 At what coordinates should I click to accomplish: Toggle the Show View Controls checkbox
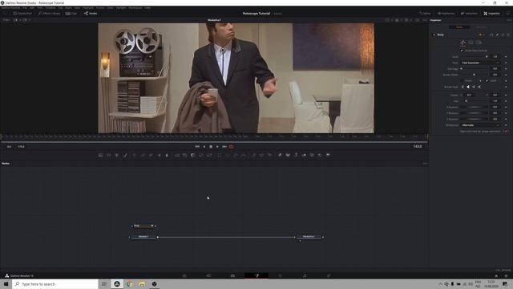462,51
